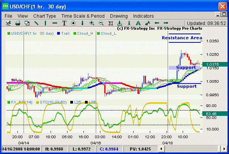Open the Drawing menu
The image size is (229, 154).
[x=119, y=16]
